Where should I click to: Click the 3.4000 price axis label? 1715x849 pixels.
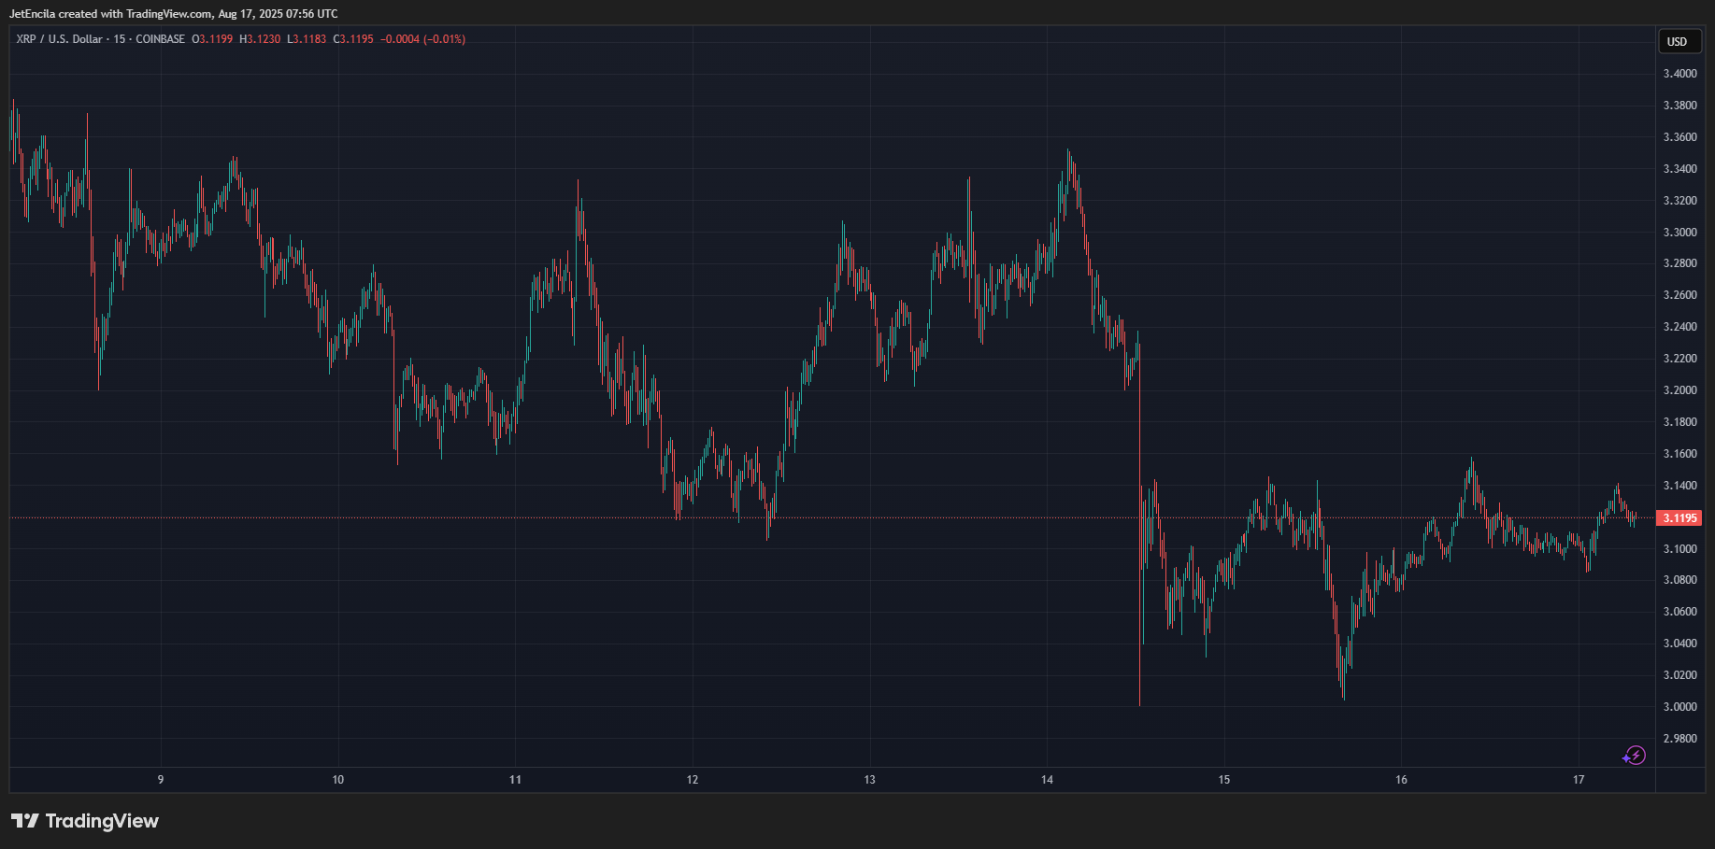[x=1680, y=74]
